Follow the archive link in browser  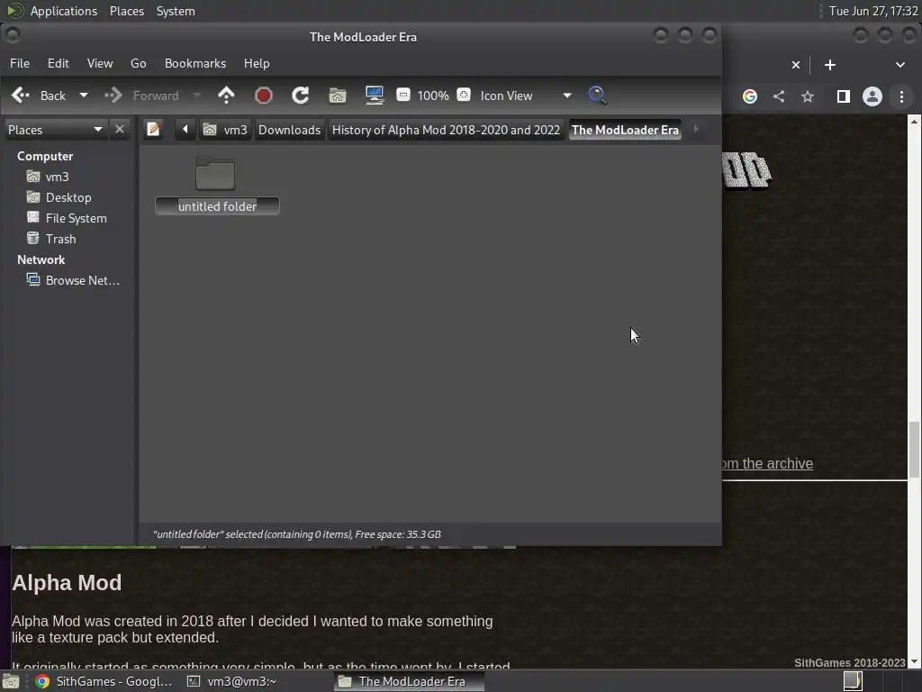(x=767, y=464)
